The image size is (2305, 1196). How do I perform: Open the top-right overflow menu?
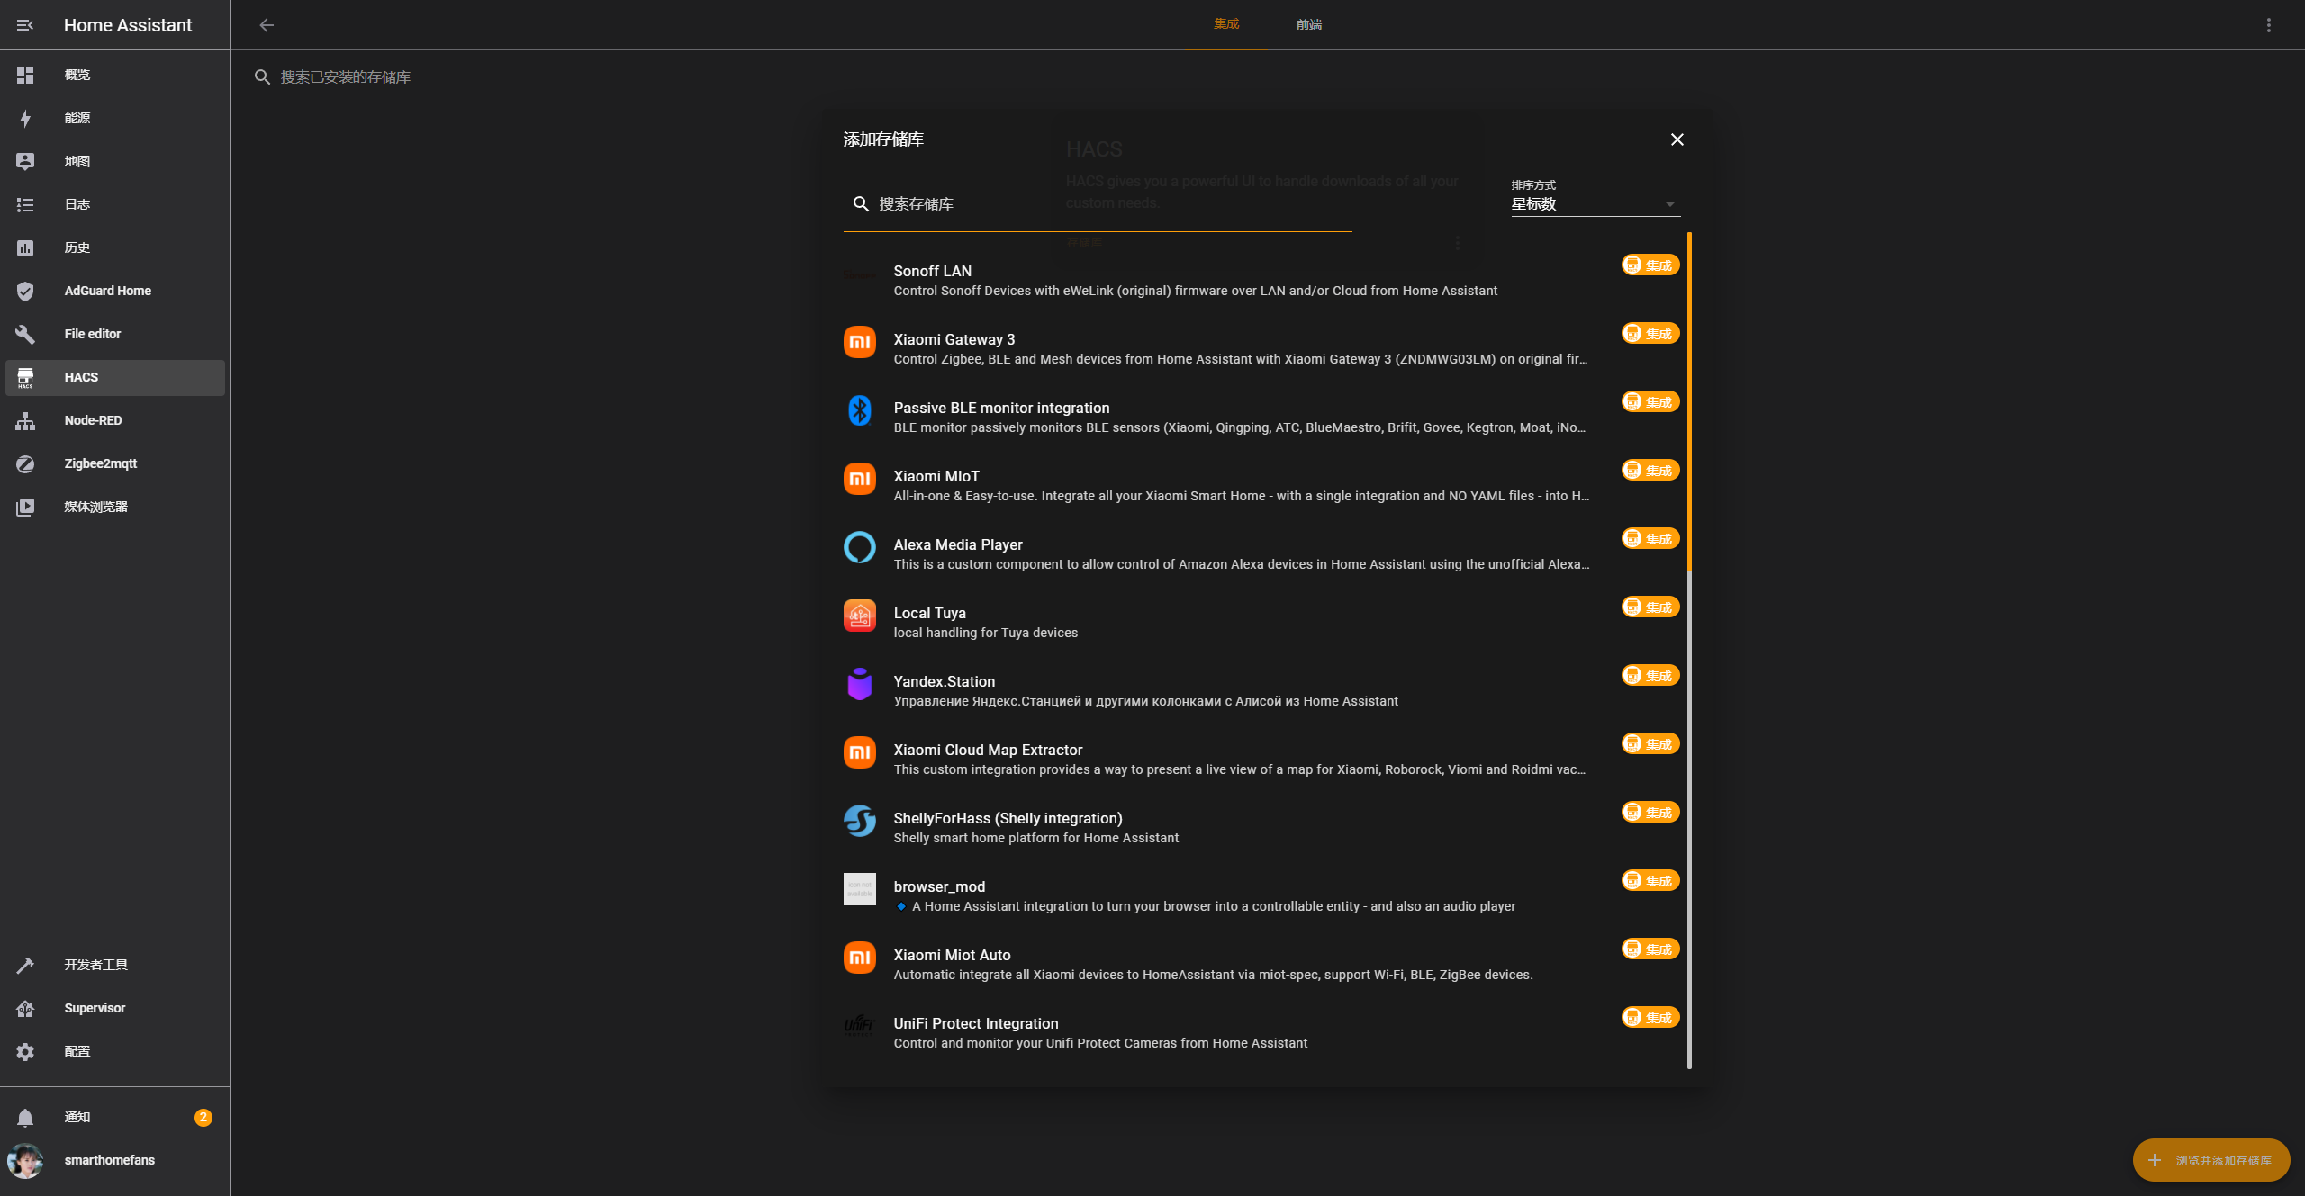(2269, 25)
